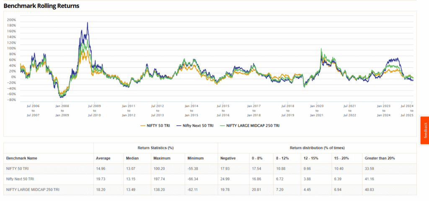Click the 0 - 8% column header
The width and height of the screenshot is (429, 201).
click(x=257, y=158)
